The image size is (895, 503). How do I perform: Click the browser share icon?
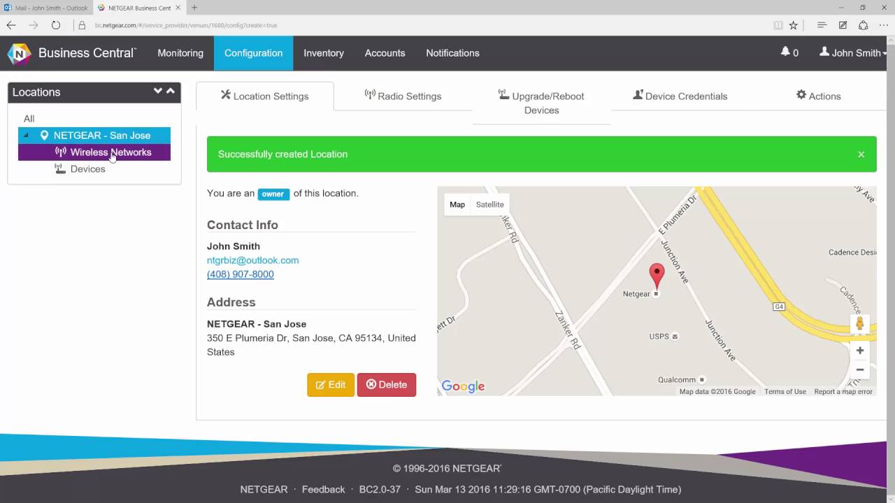864,25
